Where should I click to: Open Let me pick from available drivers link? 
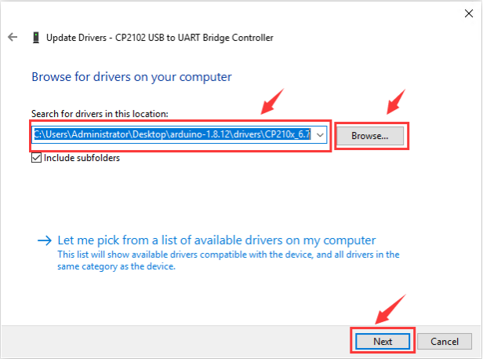[x=216, y=240]
